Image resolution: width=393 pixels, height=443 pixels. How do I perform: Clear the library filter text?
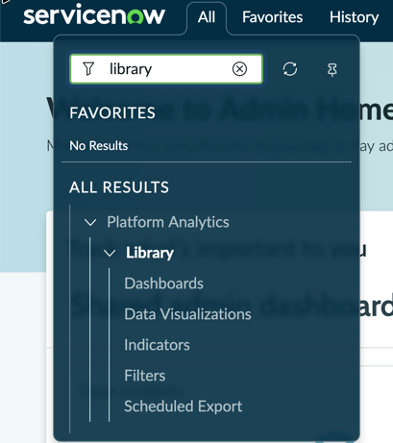pos(239,69)
